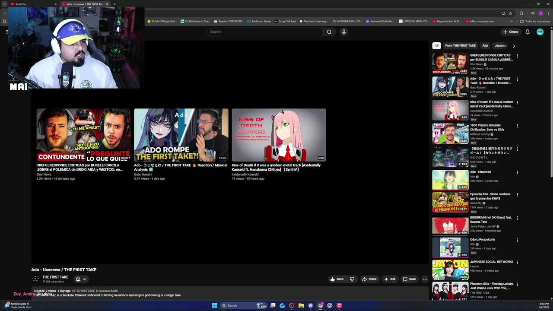Close the Ado Usseewa browser tab
The image size is (553, 311).
107,4
